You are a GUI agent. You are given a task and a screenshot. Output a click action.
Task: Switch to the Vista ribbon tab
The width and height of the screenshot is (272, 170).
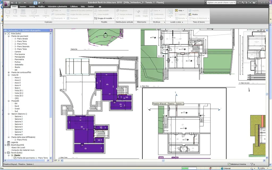click(x=83, y=6)
